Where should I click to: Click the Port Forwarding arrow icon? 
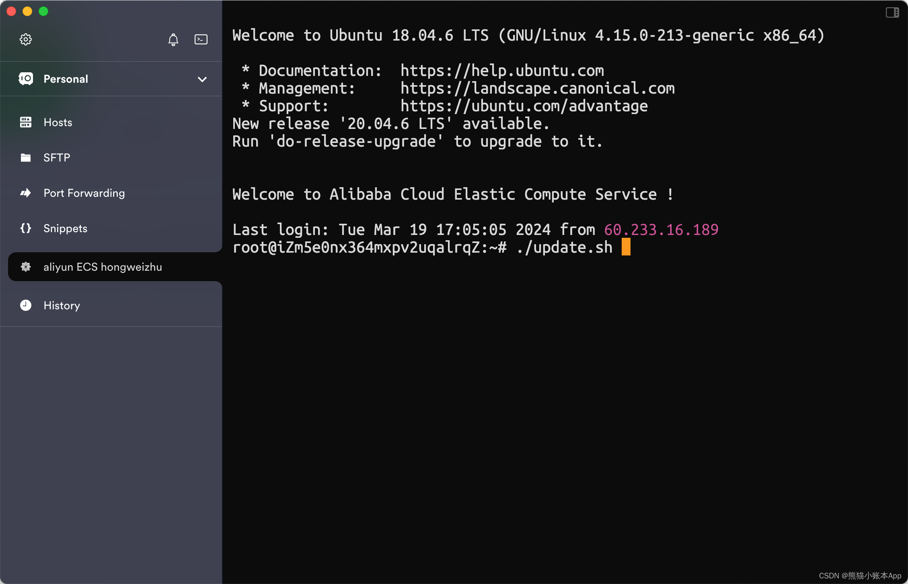(x=26, y=193)
